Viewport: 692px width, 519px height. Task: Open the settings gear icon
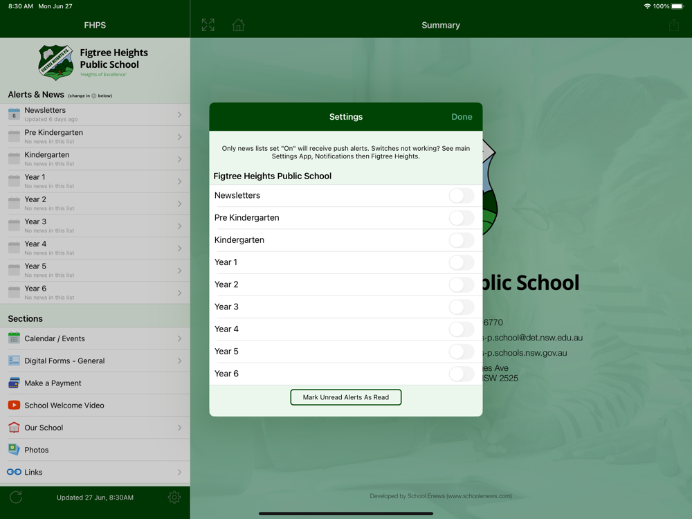tap(174, 498)
